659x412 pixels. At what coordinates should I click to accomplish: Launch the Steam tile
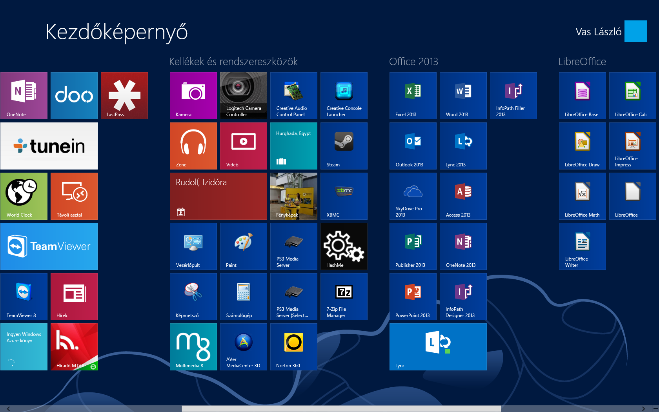(x=344, y=146)
